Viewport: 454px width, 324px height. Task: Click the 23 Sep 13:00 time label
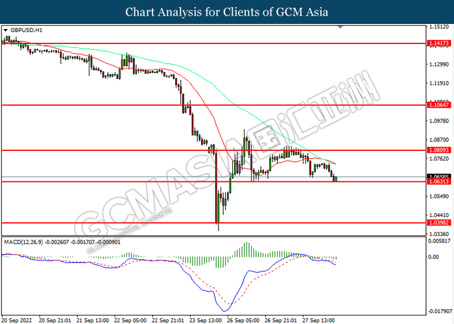pyautogui.click(x=206, y=321)
